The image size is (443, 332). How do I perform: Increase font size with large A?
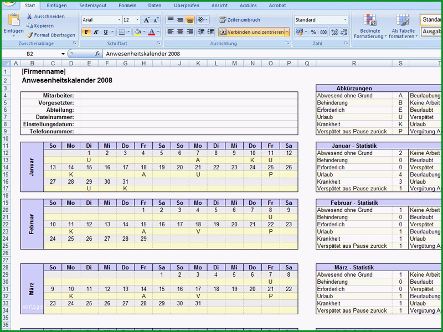[146, 20]
